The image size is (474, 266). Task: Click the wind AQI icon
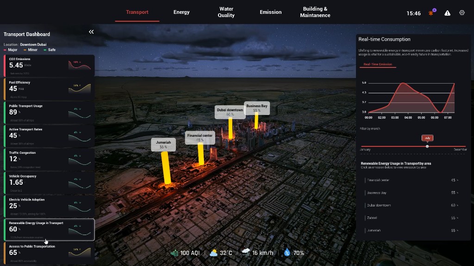(x=174, y=253)
